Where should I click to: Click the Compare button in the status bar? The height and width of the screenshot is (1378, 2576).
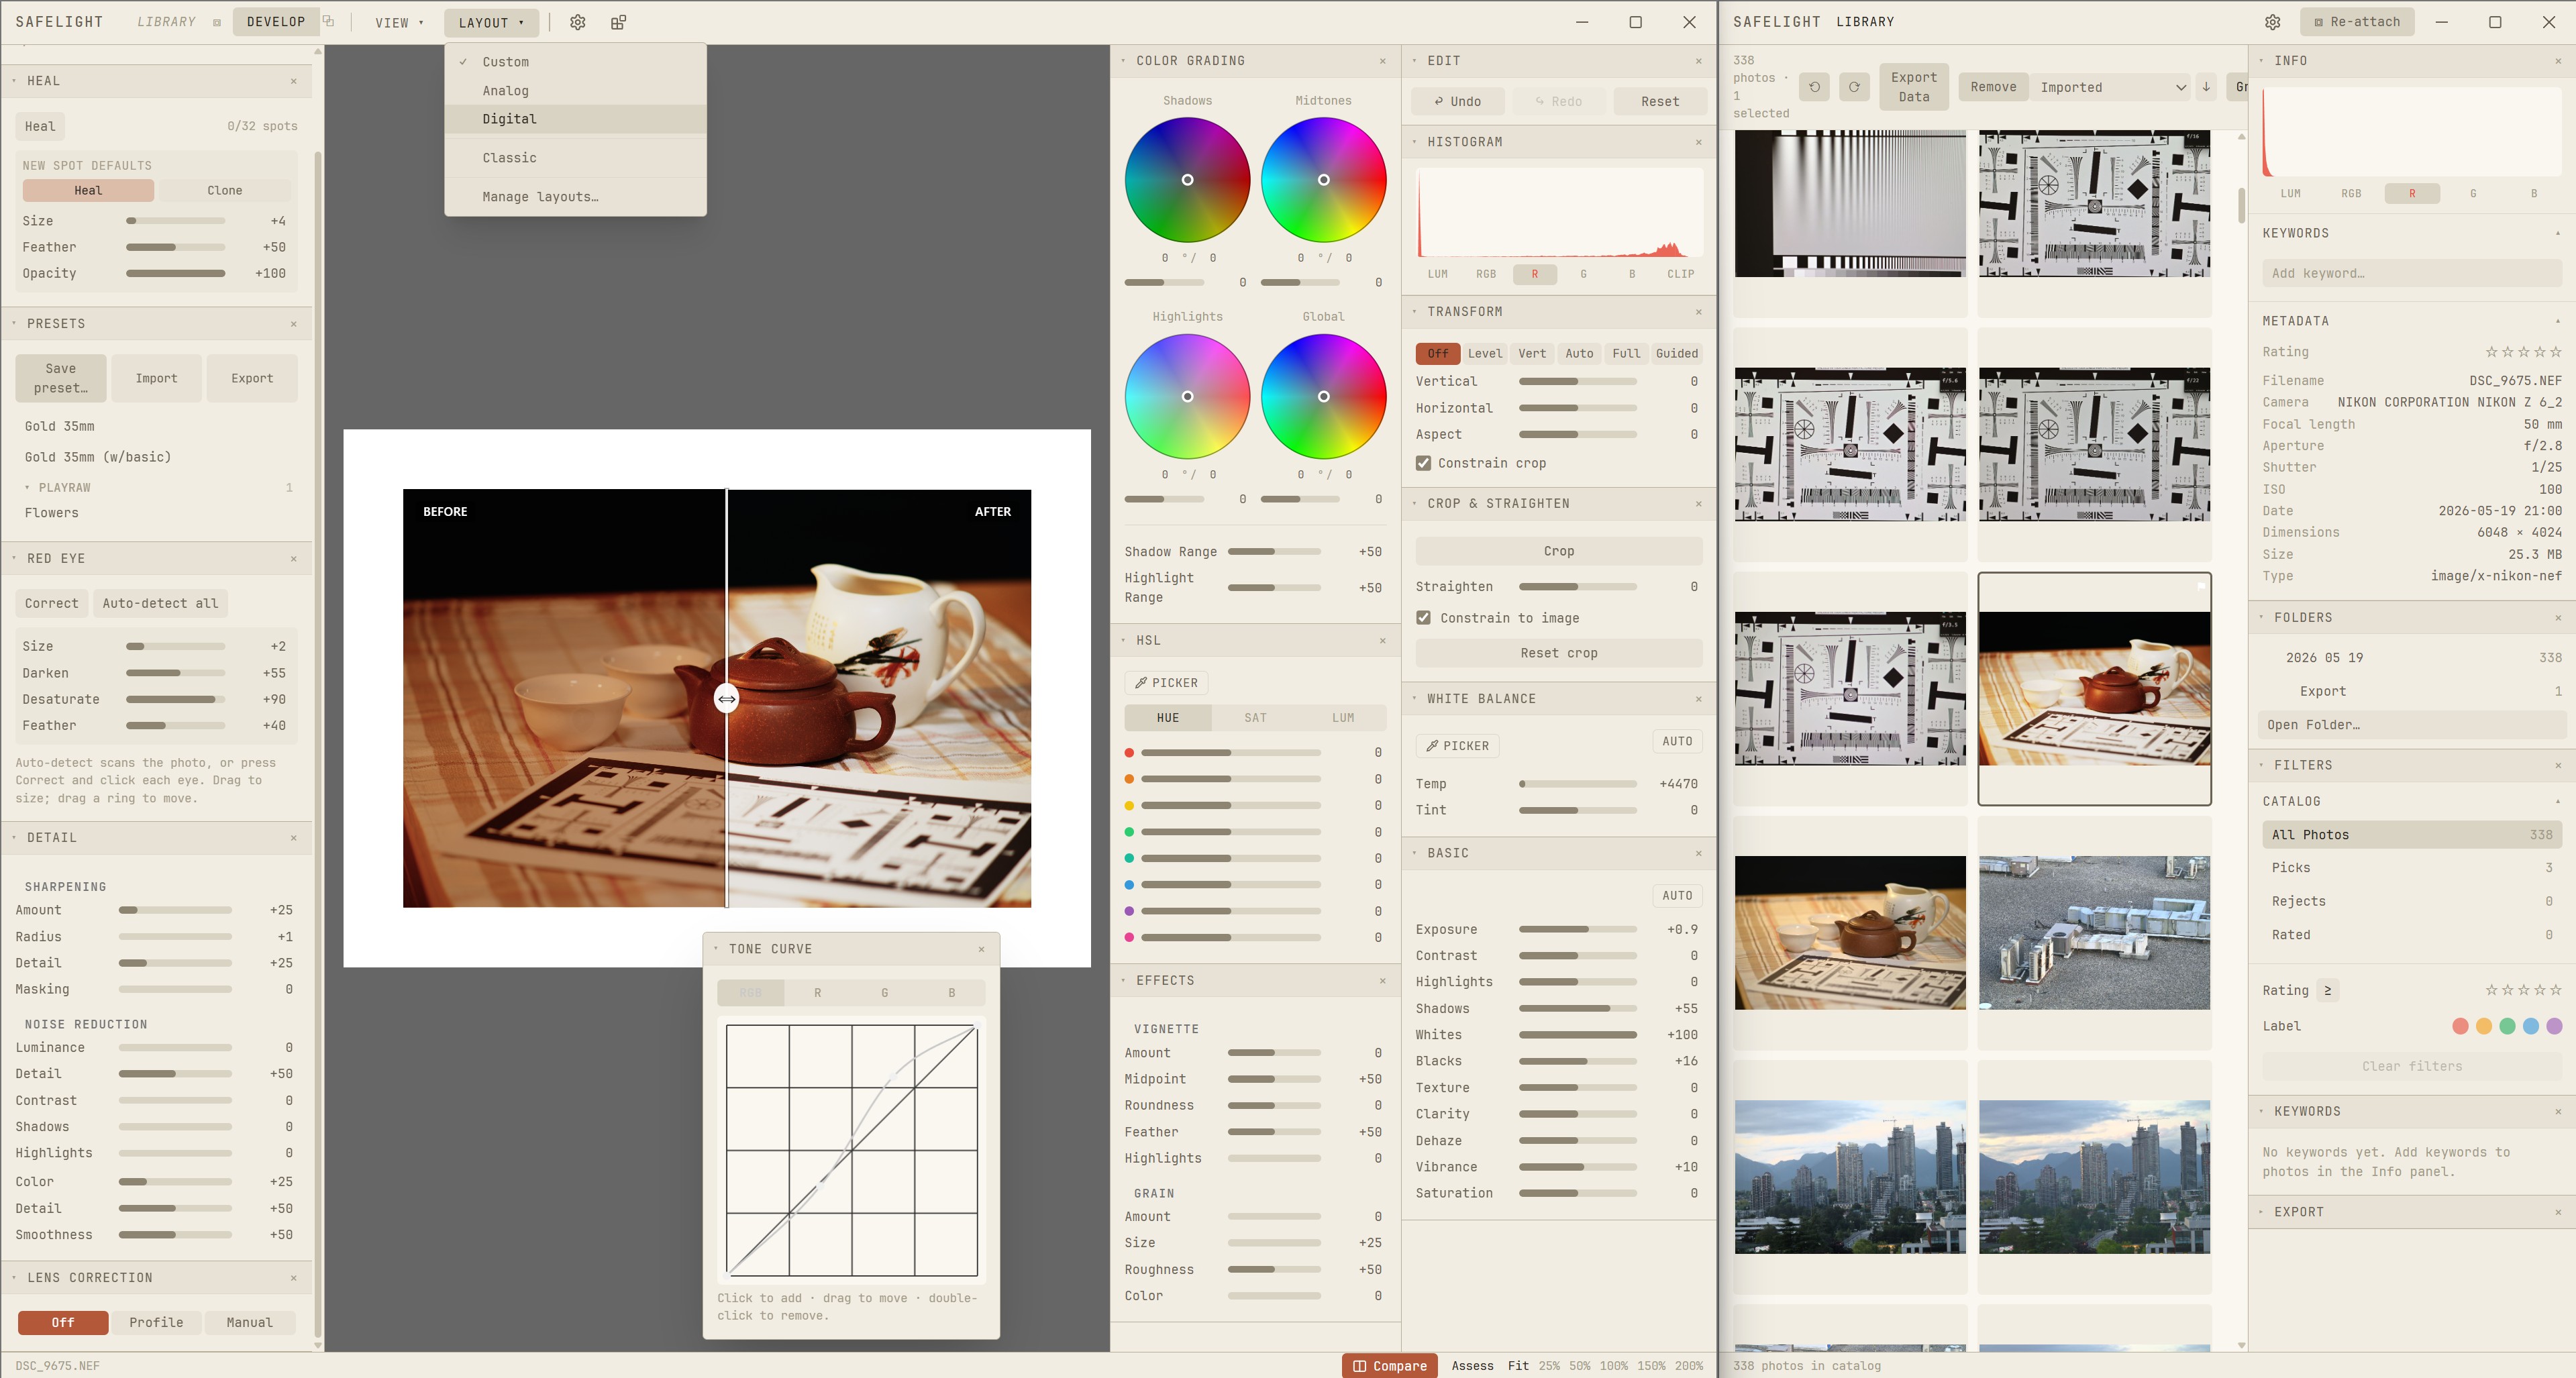point(1389,1365)
